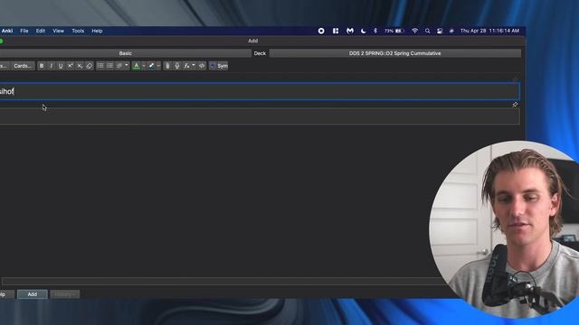
Task: Toggle sticky pin on the back field
Action: 515,105
